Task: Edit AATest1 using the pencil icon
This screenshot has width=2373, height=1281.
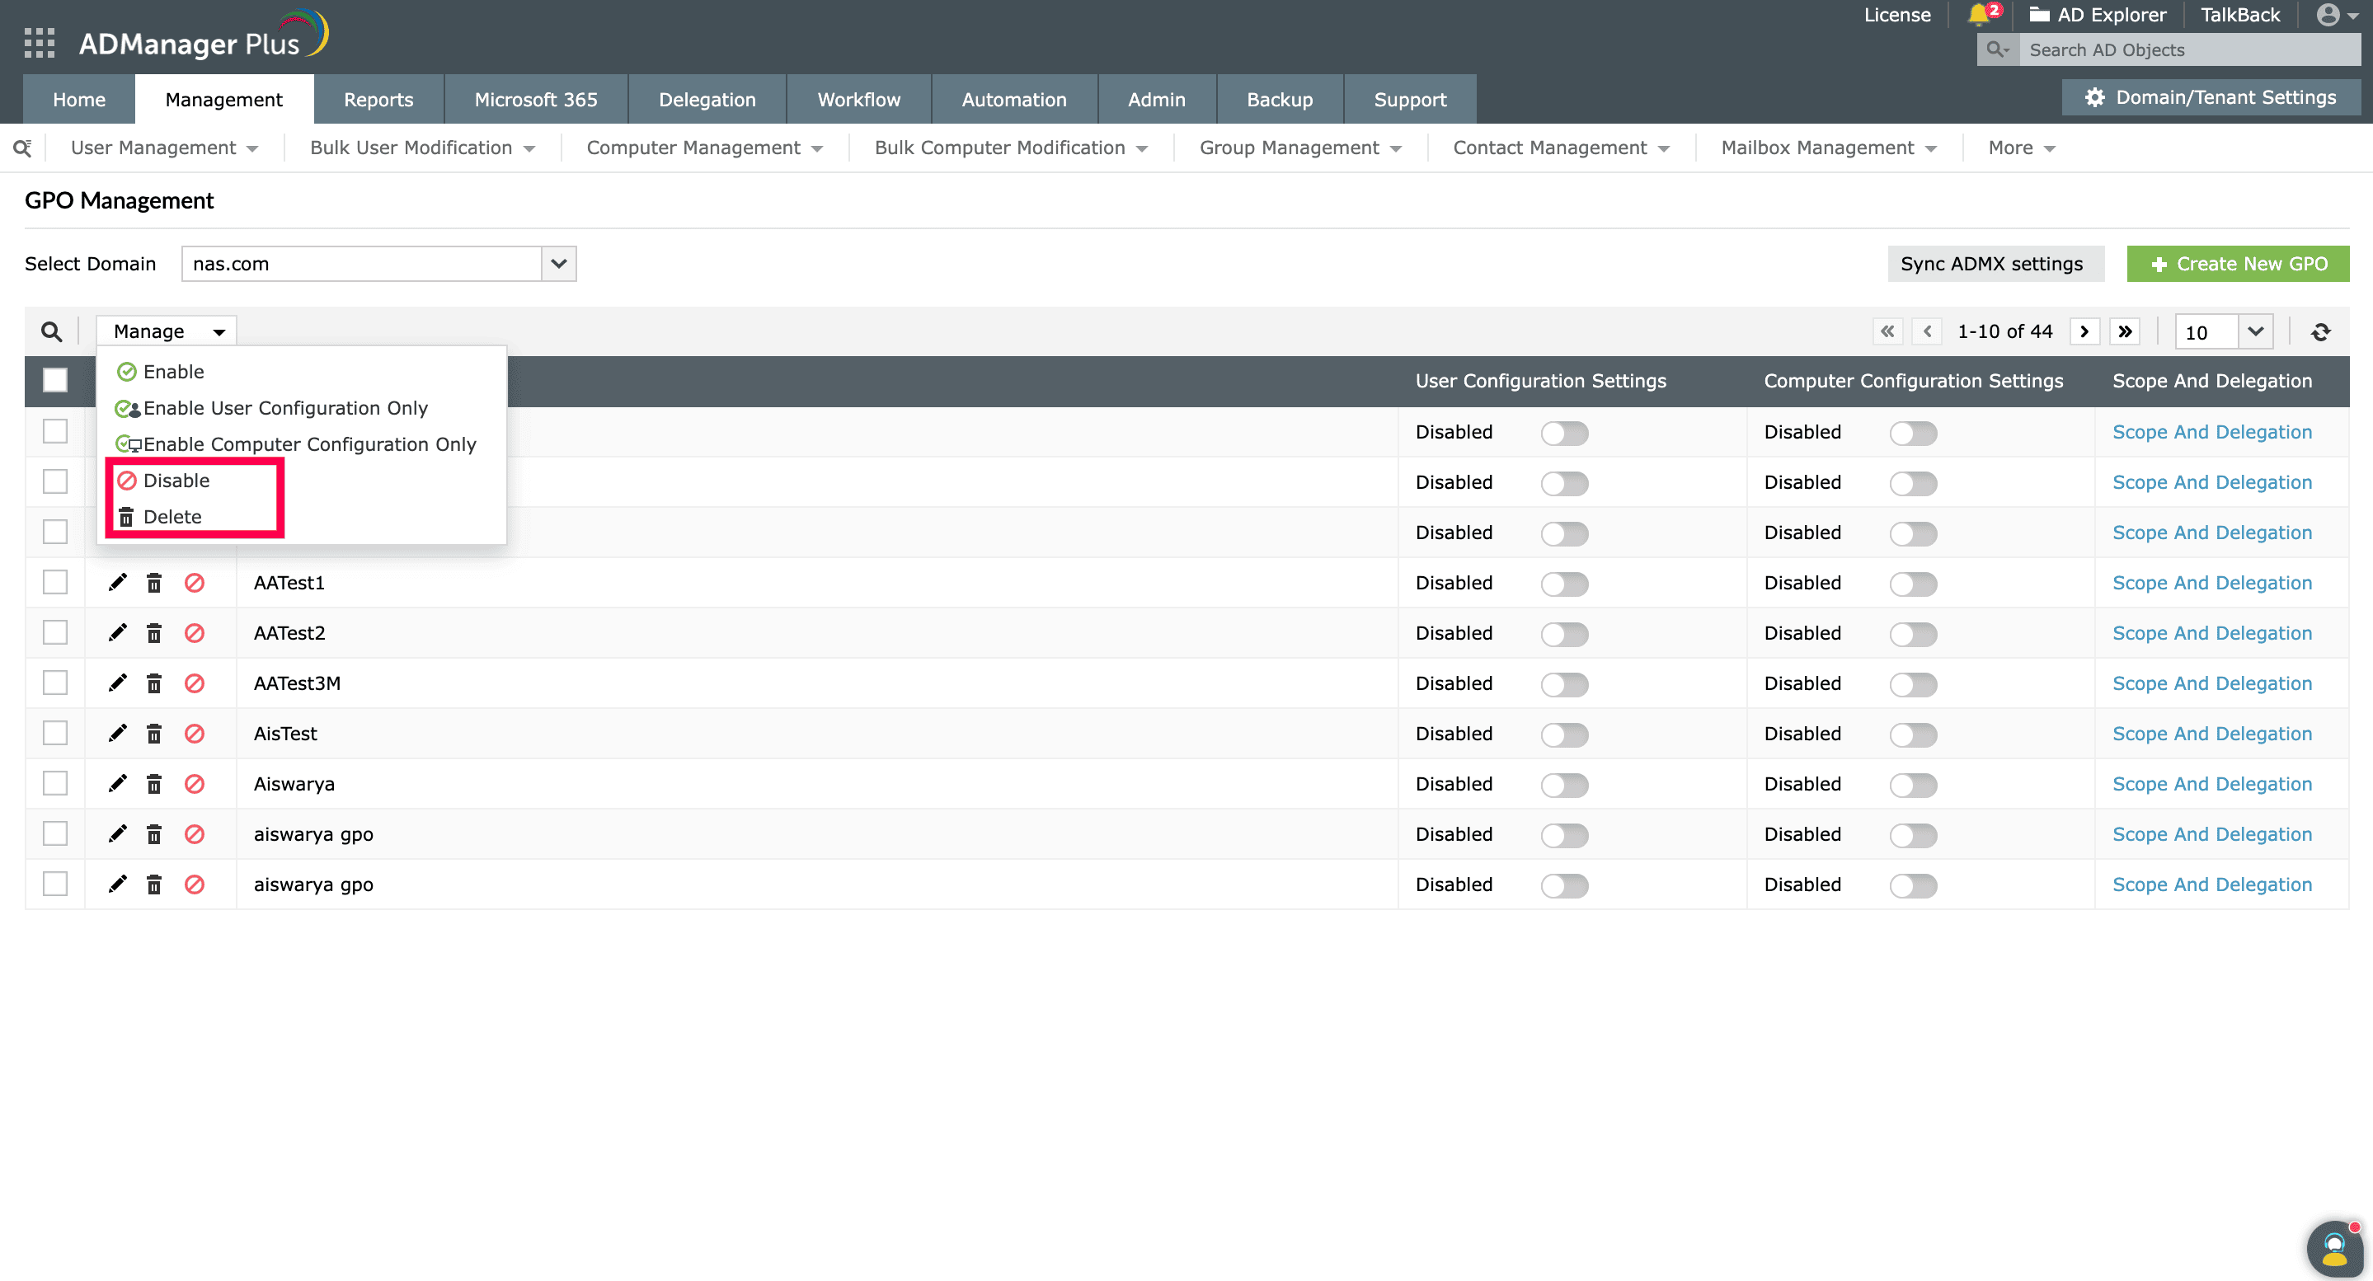Action: [117, 582]
